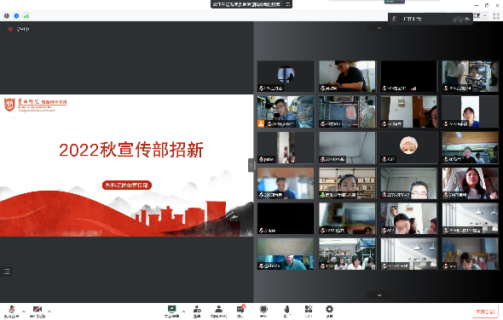Open the settings gear icon
Viewport: 503px width, 320px height.
pyautogui.click(x=329, y=311)
